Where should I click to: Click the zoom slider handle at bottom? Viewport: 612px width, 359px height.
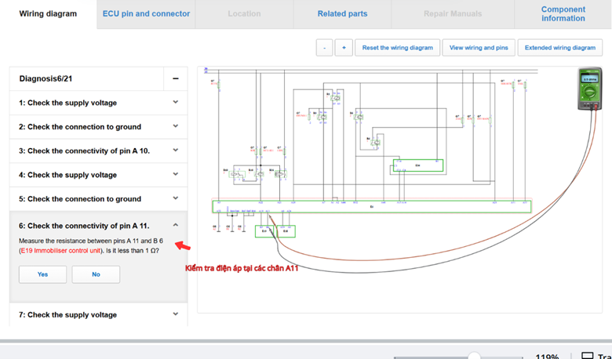(474, 356)
